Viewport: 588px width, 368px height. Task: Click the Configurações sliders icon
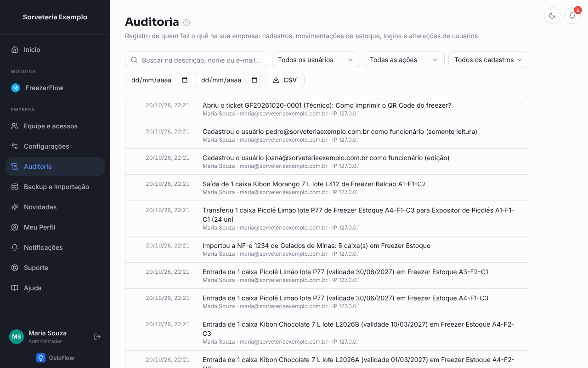coord(15,146)
